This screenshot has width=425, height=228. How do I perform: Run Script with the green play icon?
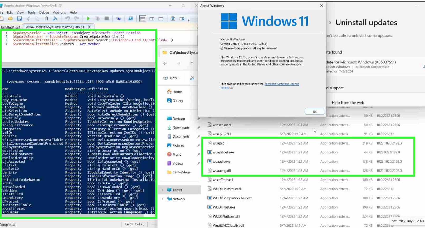(88, 18)
